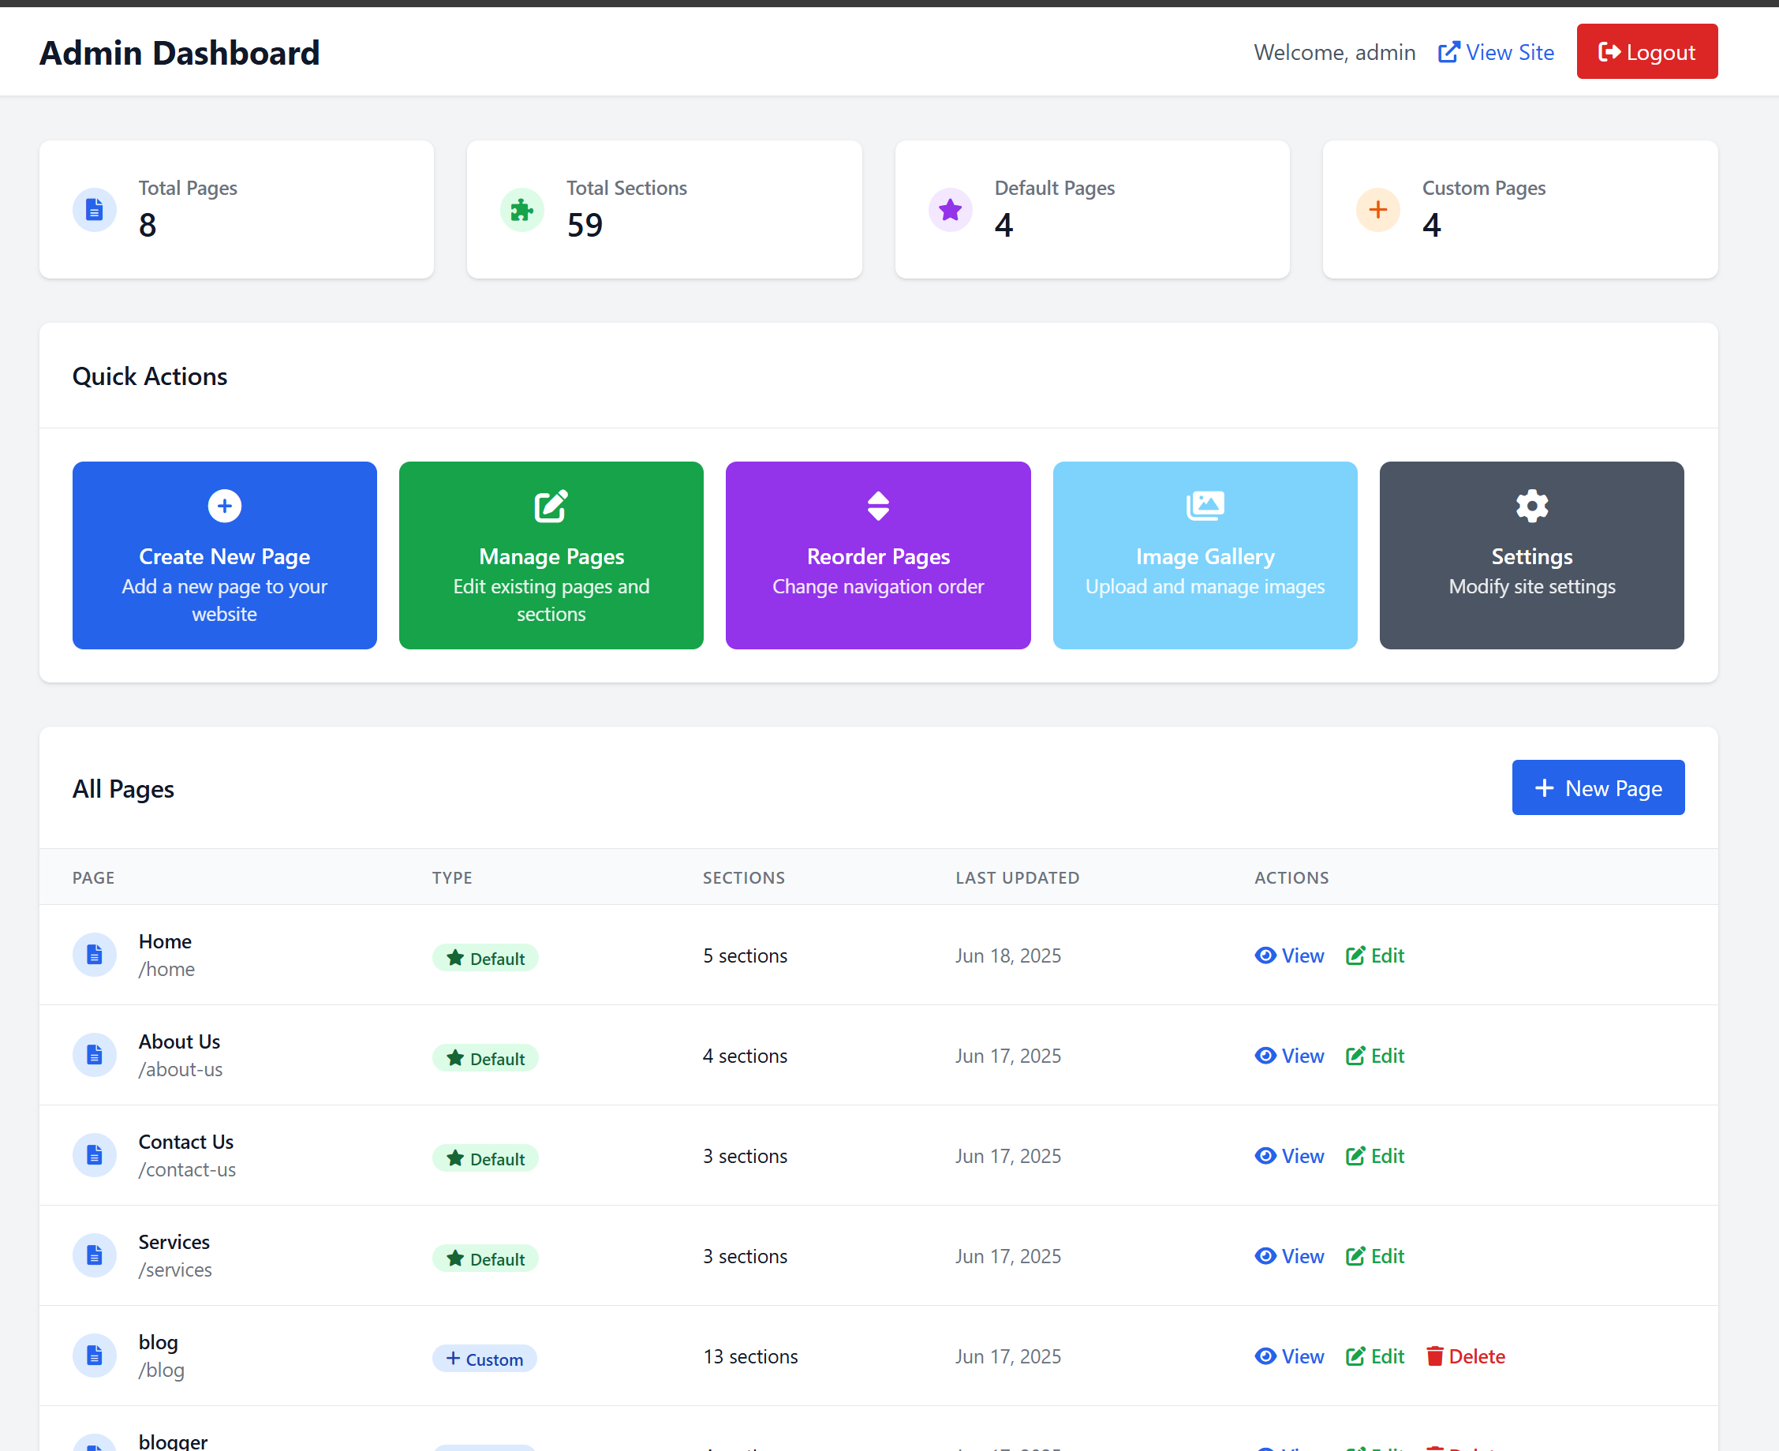Image resolution: width=1779 pixels, height=1451 pixels.
Task: Click the About Us row document icon
Action: pyautogui.click(x=95, y=1055)
